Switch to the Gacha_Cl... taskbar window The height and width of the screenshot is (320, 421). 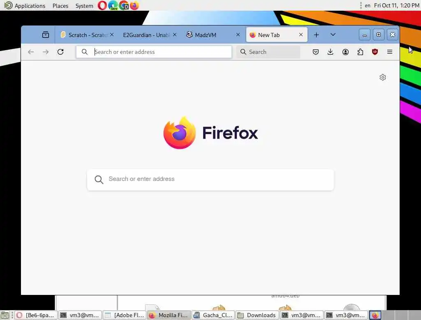click(213, 315)
